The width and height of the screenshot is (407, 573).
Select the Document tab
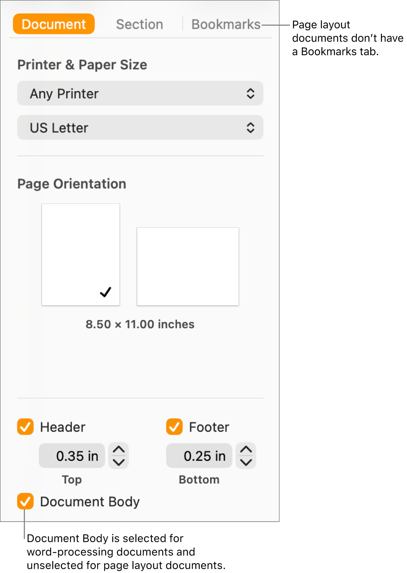[53, 24]
